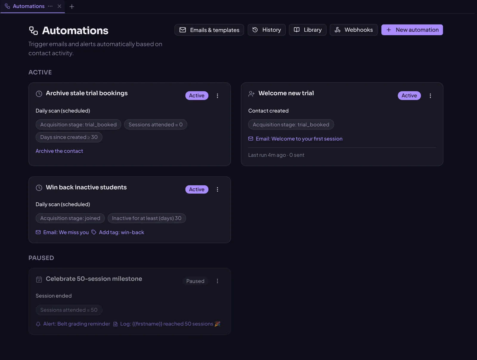This screenshot has height=360, width=477.
Task: Click envelope icon beside Welcome to your first session
Action: pyautogui.click(x=251, y=139)
